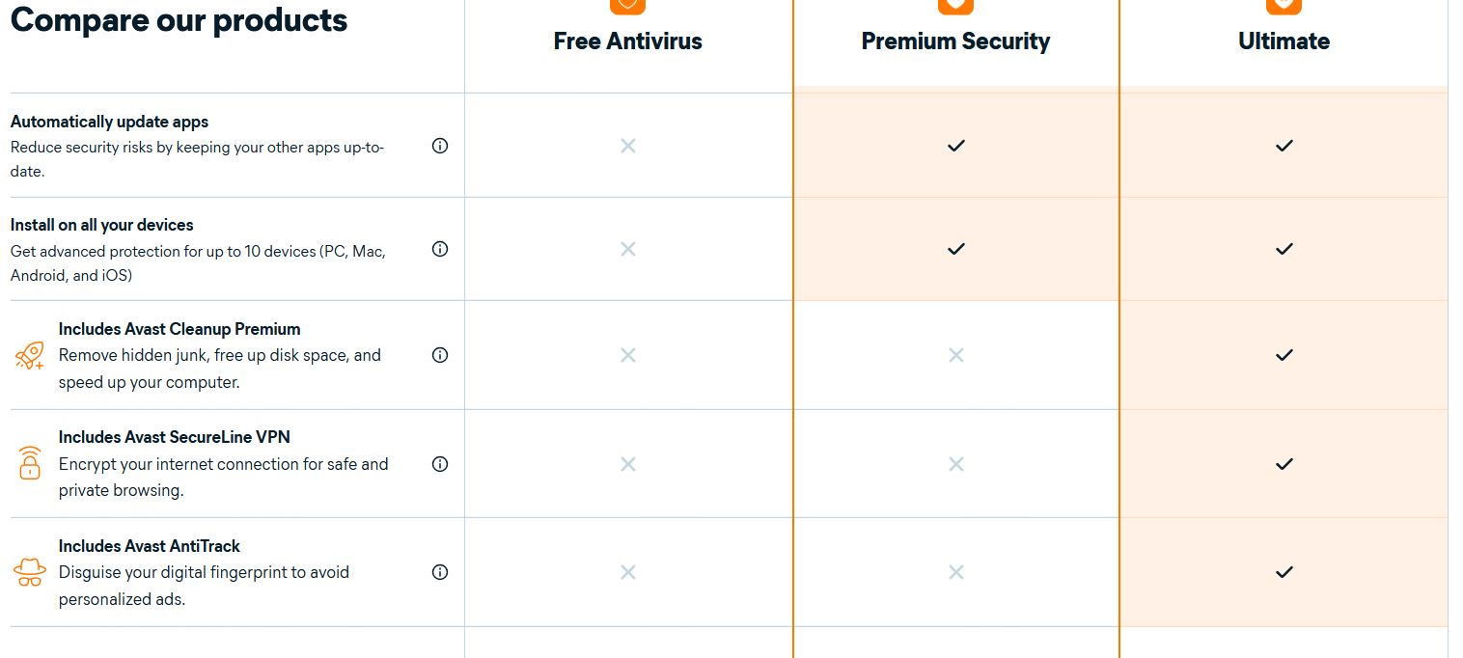Open info icon next to Avast AntiTrack

(440, 572)
